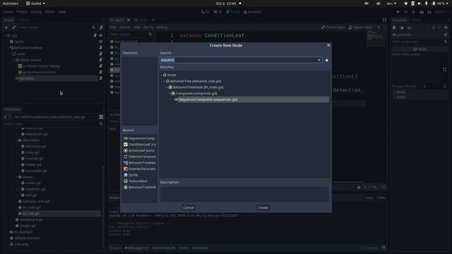Choose Sprite from the Recent list
Image resolution: width=452 pixels, height=254 pixels.
pos(131,175)
